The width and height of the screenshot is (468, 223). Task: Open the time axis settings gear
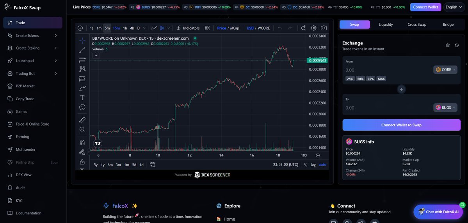coord(318,155)
